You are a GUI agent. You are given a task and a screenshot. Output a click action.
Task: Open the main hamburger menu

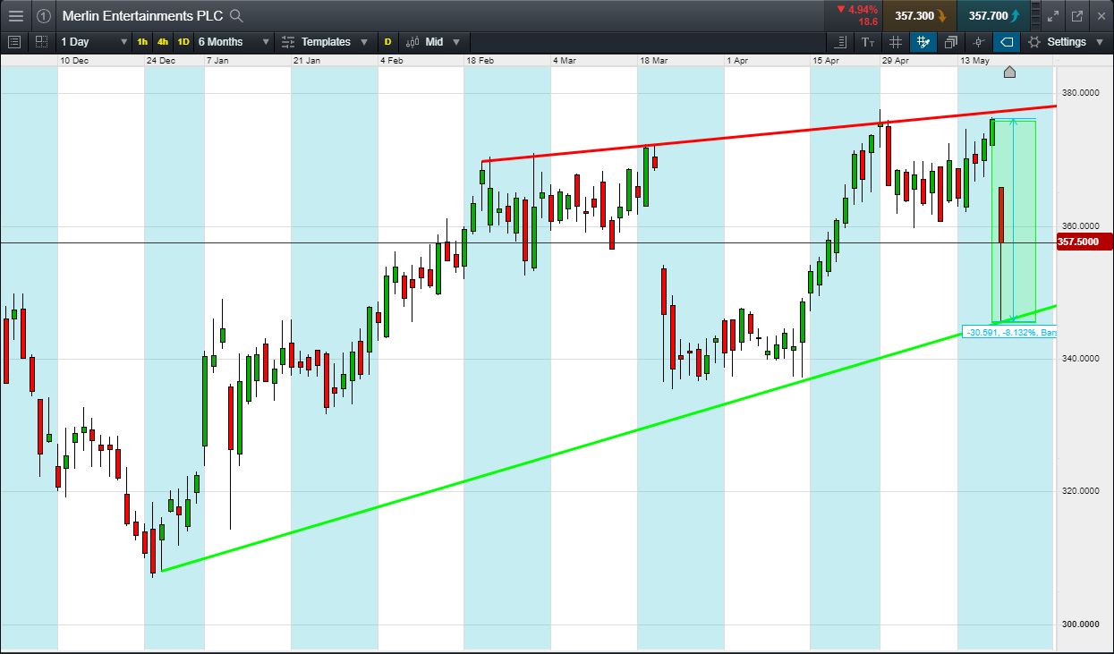[x=15, y=15]
